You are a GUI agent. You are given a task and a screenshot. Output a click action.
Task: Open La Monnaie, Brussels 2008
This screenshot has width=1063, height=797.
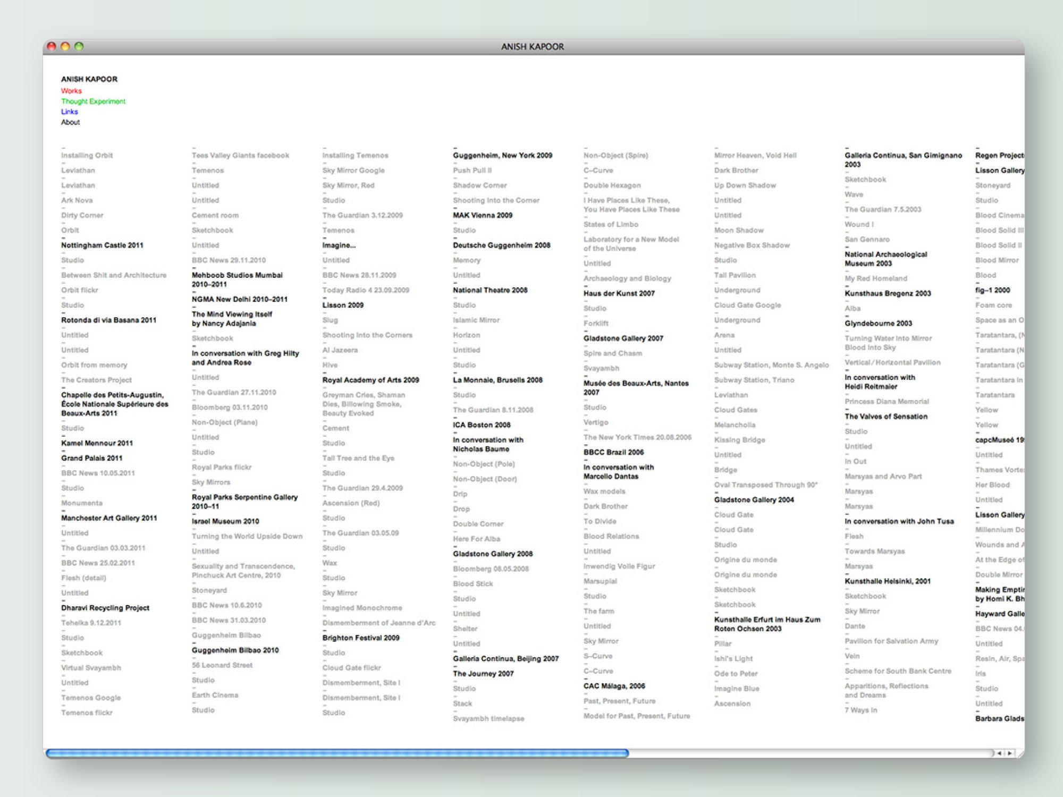(497, 380)
